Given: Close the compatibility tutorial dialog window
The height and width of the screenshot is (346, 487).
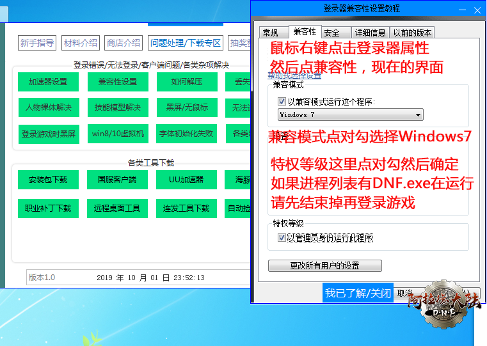Looking at the screenshot, I should tap(477, 9).
